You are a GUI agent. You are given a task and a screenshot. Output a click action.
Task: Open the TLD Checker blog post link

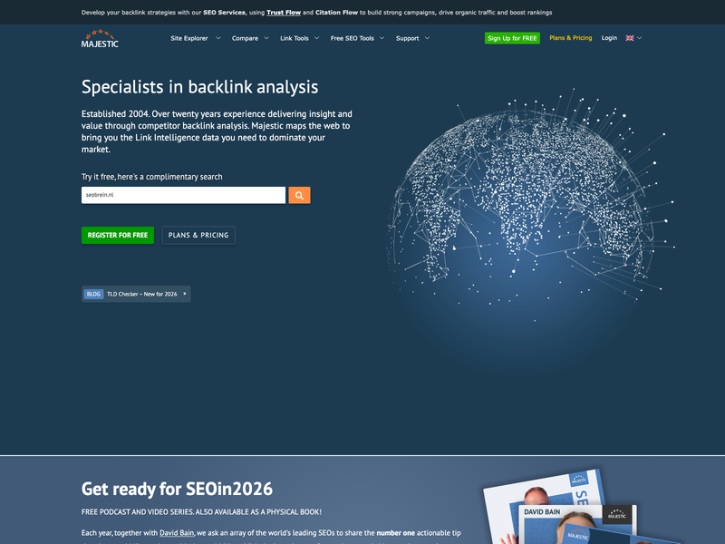(140, 294)
